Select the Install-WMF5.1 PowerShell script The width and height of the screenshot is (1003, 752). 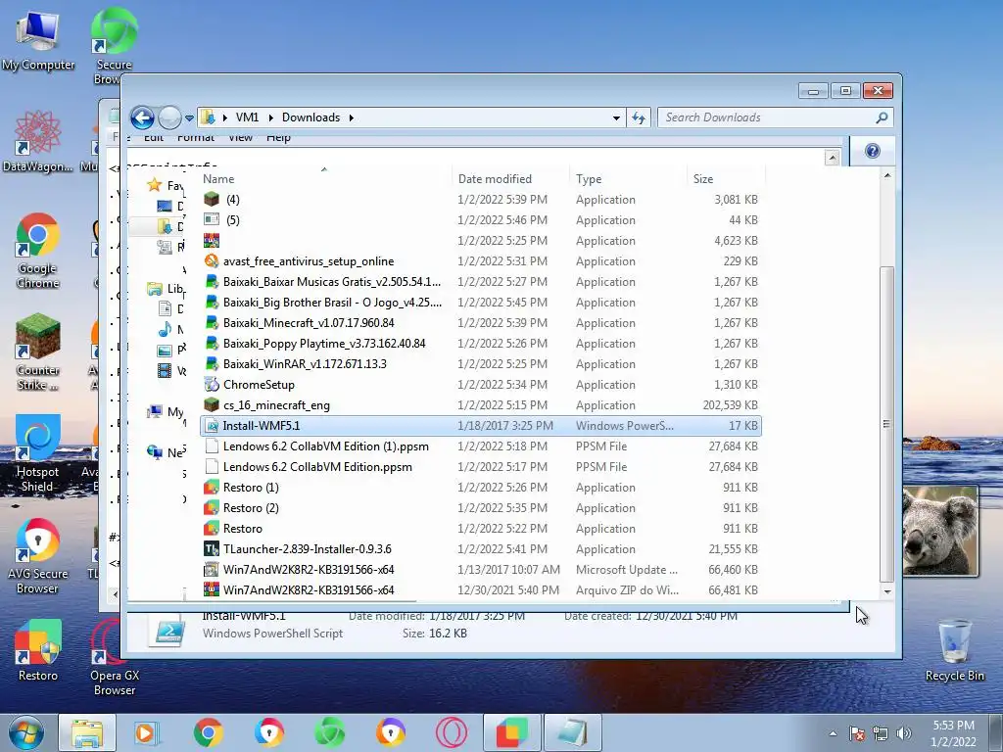[481, 426]
